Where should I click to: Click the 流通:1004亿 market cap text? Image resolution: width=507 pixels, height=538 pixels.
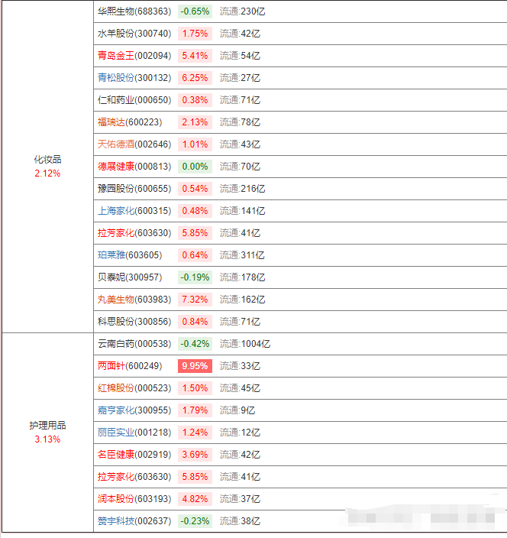pyautogui.click(x=245, y=344)
